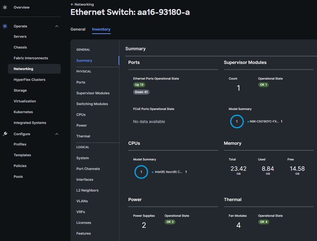
Task: Collapse the Operate section chevron
Action: point(57,26)
